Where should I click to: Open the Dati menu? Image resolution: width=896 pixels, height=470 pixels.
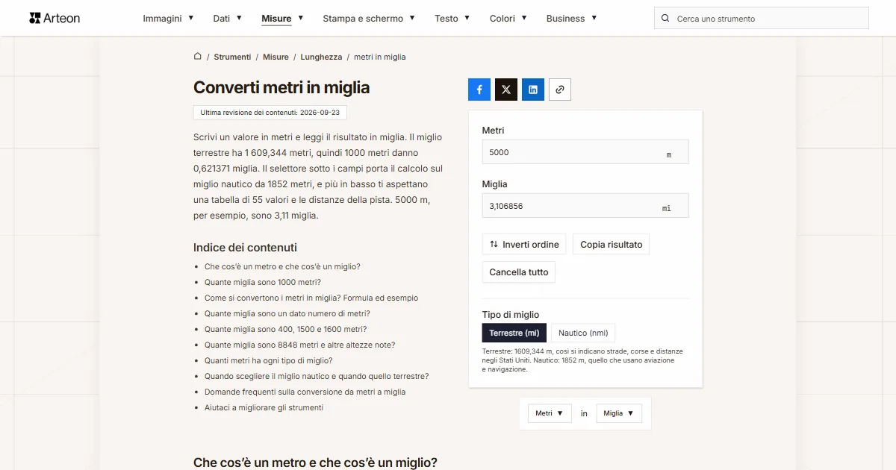pos(227,19)
